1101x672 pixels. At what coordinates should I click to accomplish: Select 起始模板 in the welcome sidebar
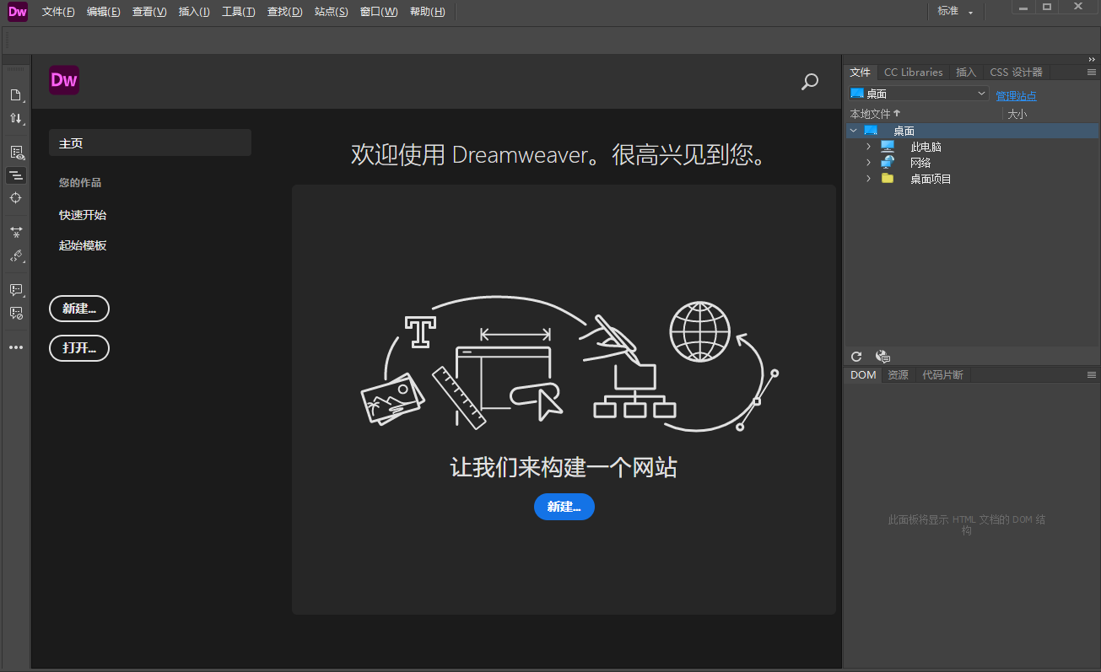click(x=83, y=245)
